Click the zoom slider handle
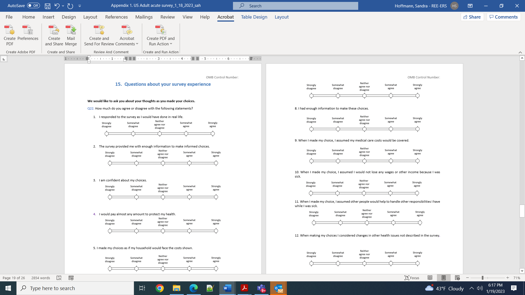 point(483,278)
